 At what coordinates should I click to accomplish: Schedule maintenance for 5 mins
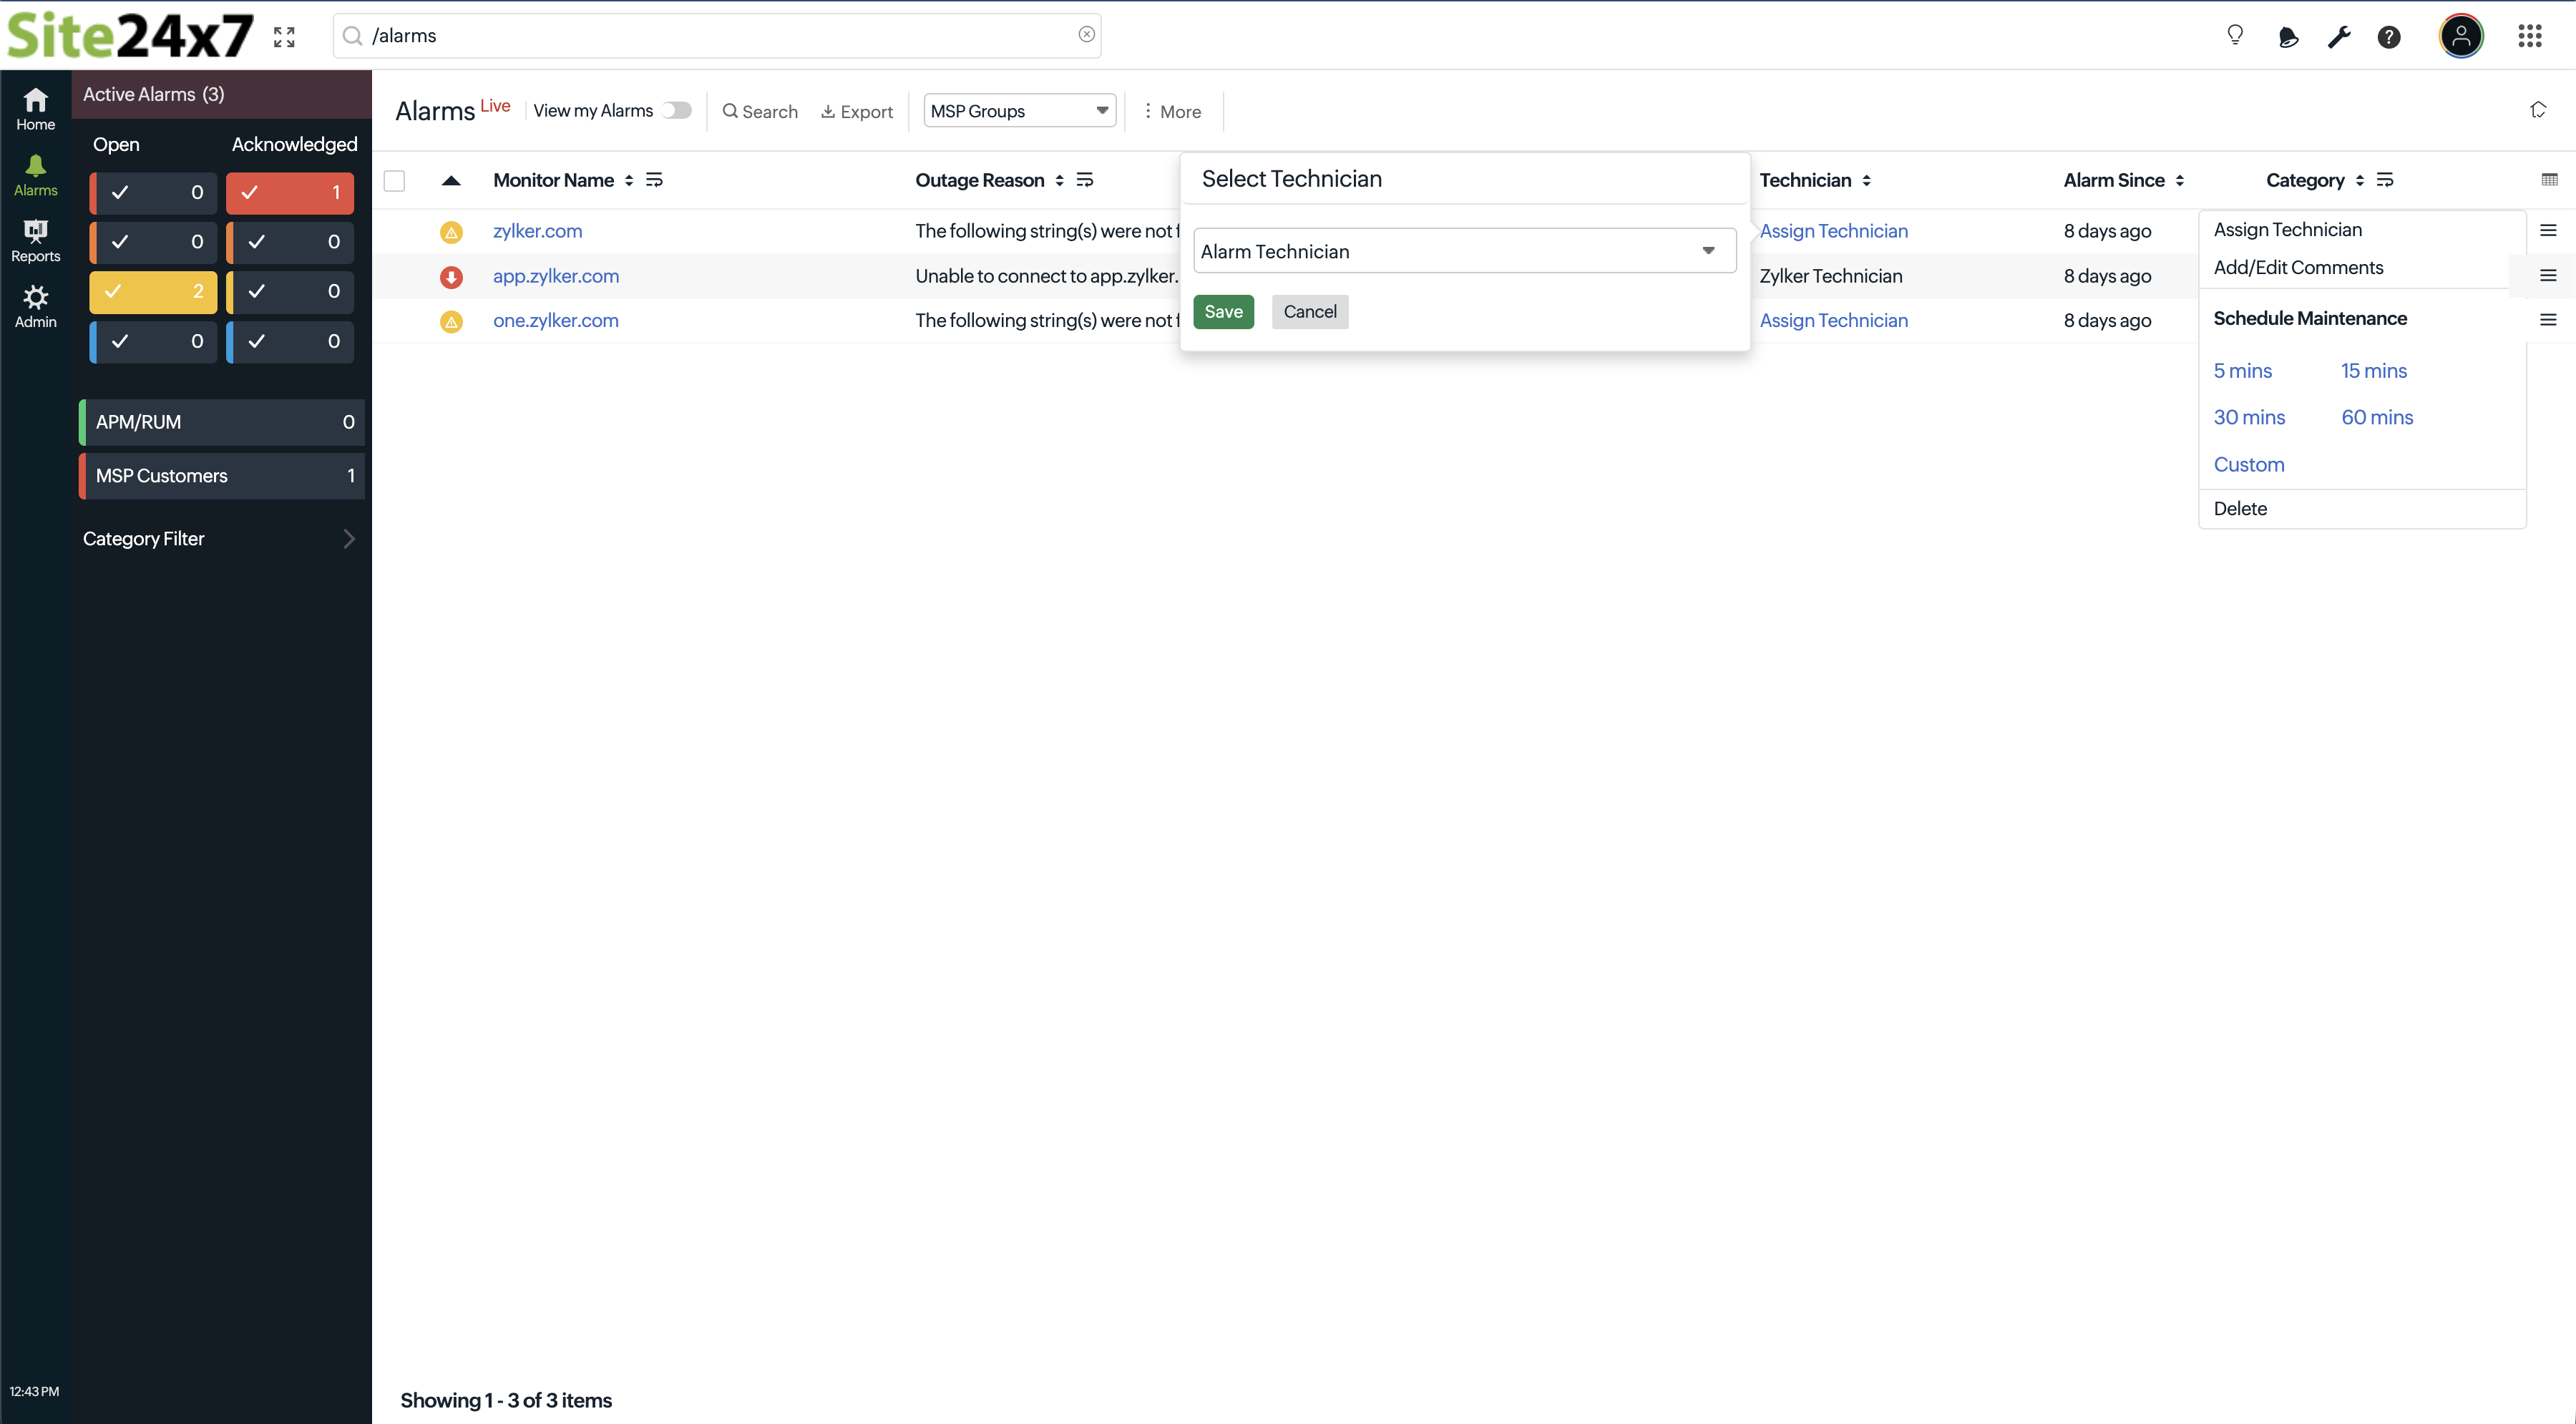pyautogui.click(x=2242, y=371)
